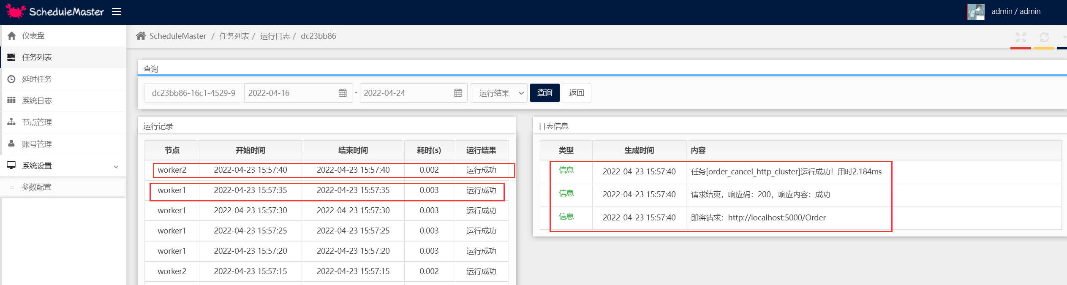The height and width of the screenshot is (285, 1067).
Task: Click 运行结果 column header
Action: (x=481, y=150)
